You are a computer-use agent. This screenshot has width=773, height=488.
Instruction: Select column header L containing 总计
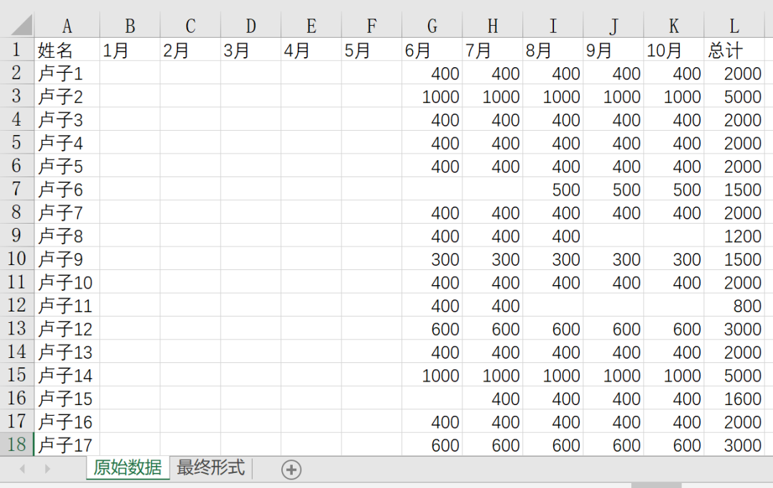[x=734, y=25]
